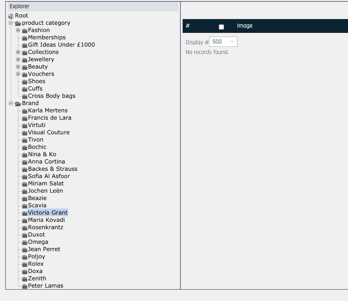This screenshot has width=348, height=301.
Task: Expand the Fashion category node
Action: pyautogui.click(x=18, y=30)
